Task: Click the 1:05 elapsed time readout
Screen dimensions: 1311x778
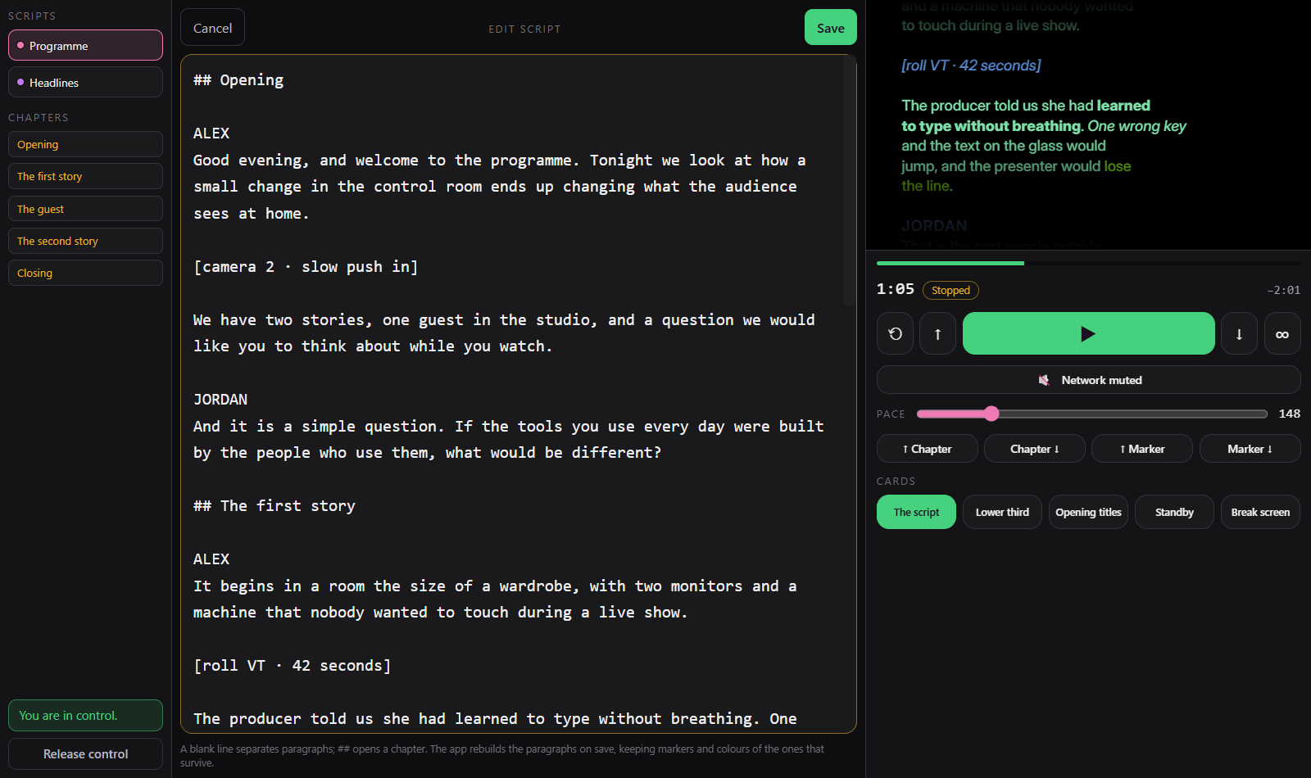Action: click(x=895, y=289)
